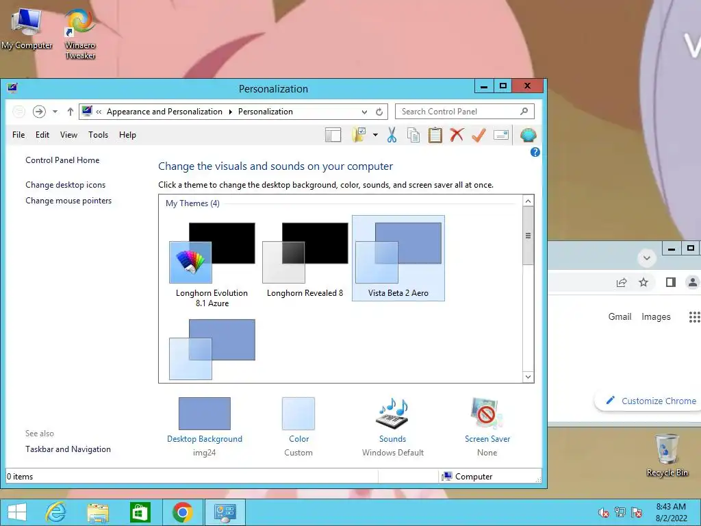Open Desktop Background settings

pos(205,427)
